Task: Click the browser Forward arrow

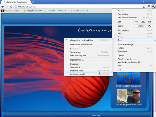Action: click(x=7, y=6)
